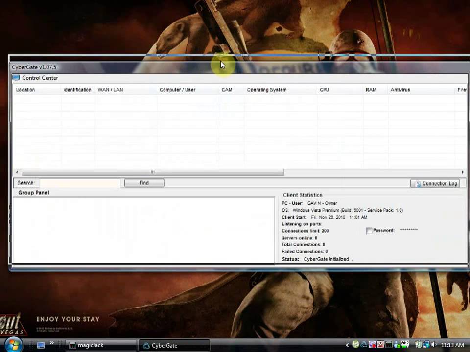The width and height of the screenshot is (470, 352).
Task: Expand the quick launch overflow chevron
Action: point(51,343)
